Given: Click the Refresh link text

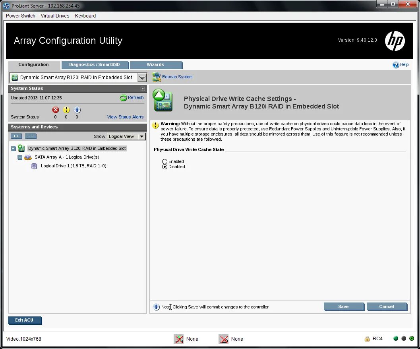Looking at the screenshot, I should (x=136, y=97).
